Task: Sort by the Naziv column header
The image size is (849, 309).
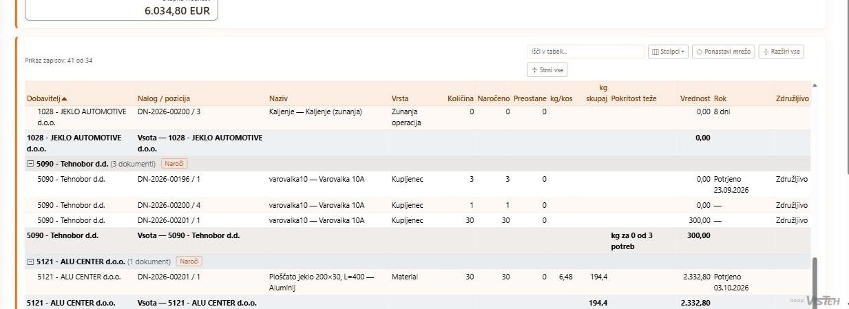Action: 277,98
